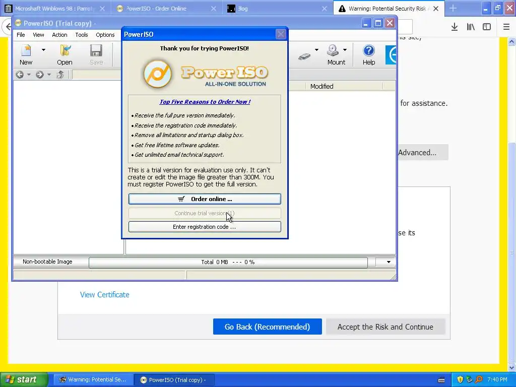Screen dimensions: 516x387
Task: Expand the USB drive tool dropdown arrow
Action: [x=316, y=50]
